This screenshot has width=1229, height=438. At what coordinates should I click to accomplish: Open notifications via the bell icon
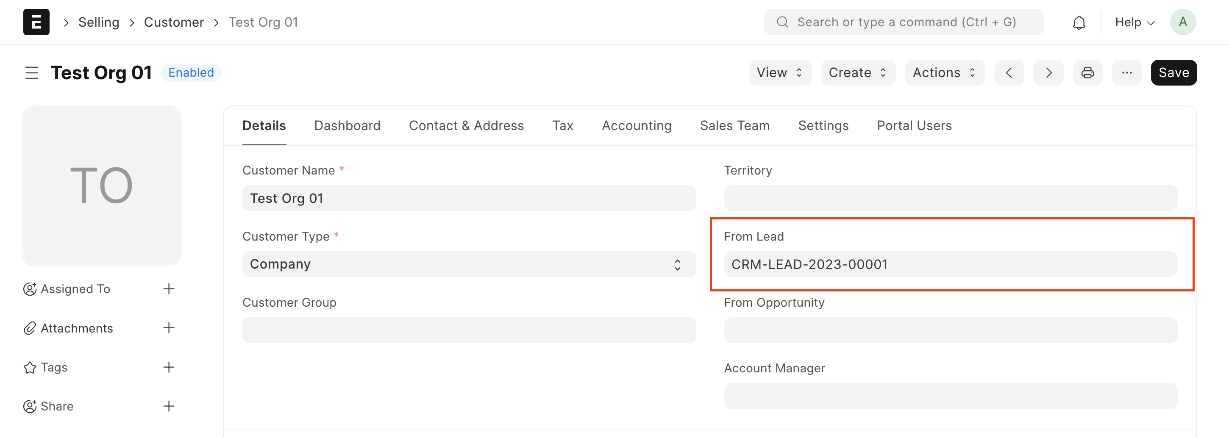(1079, 22)
